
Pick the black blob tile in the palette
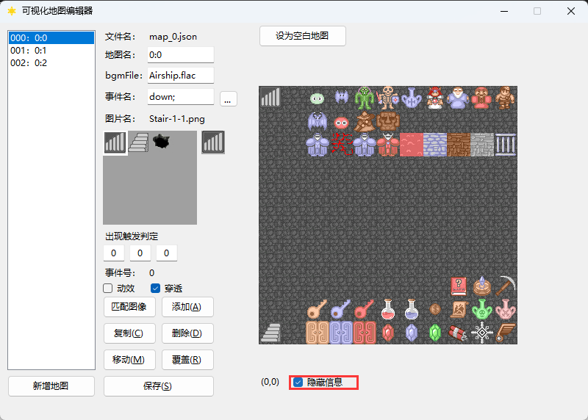162,142
